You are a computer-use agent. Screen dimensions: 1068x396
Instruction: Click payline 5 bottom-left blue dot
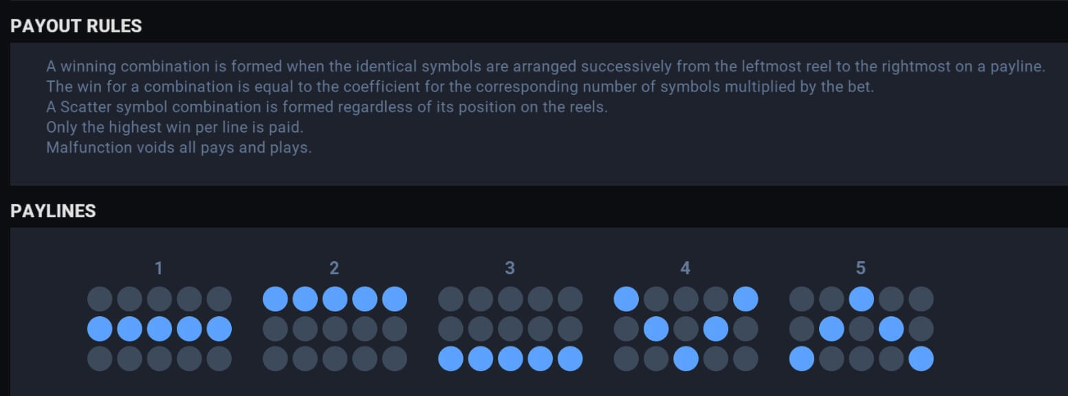802,359
